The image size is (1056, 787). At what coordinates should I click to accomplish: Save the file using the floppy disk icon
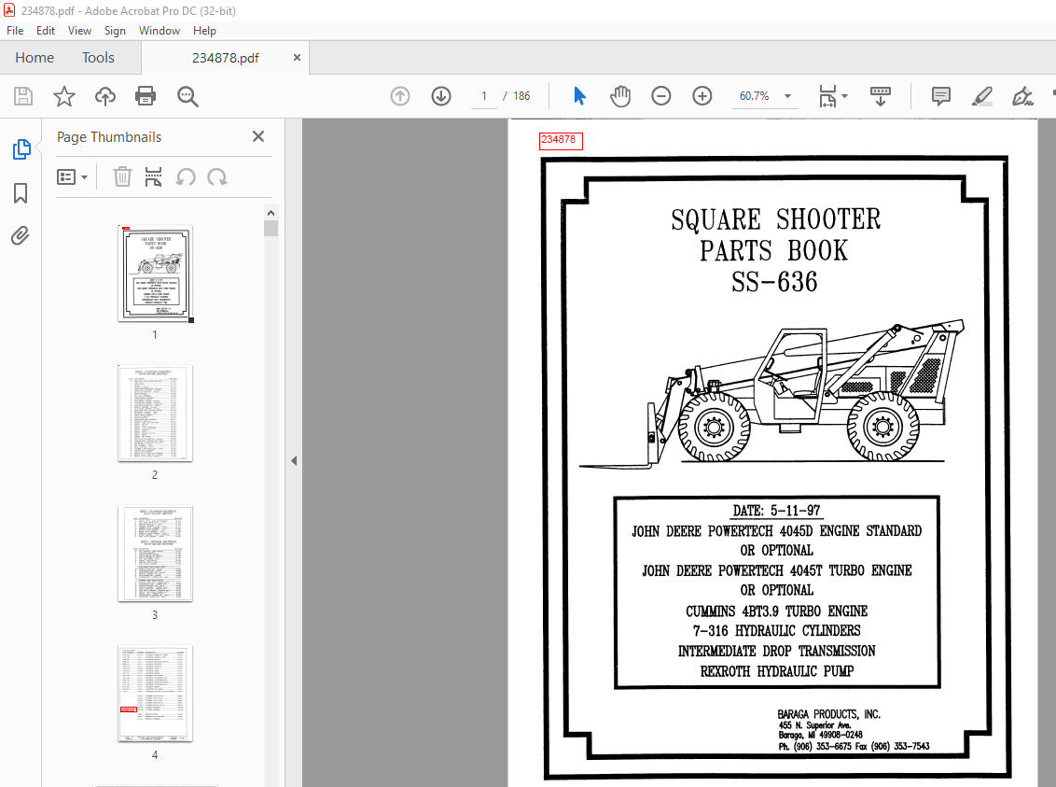(x=23, y=96)
